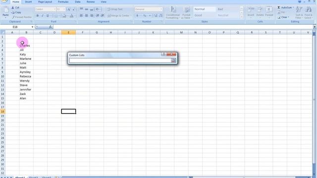Image resolution: width=317 pixels, height=178 pixels.
Task: Open the font name dropdown (Calibri)
Action: coord(54,9)
